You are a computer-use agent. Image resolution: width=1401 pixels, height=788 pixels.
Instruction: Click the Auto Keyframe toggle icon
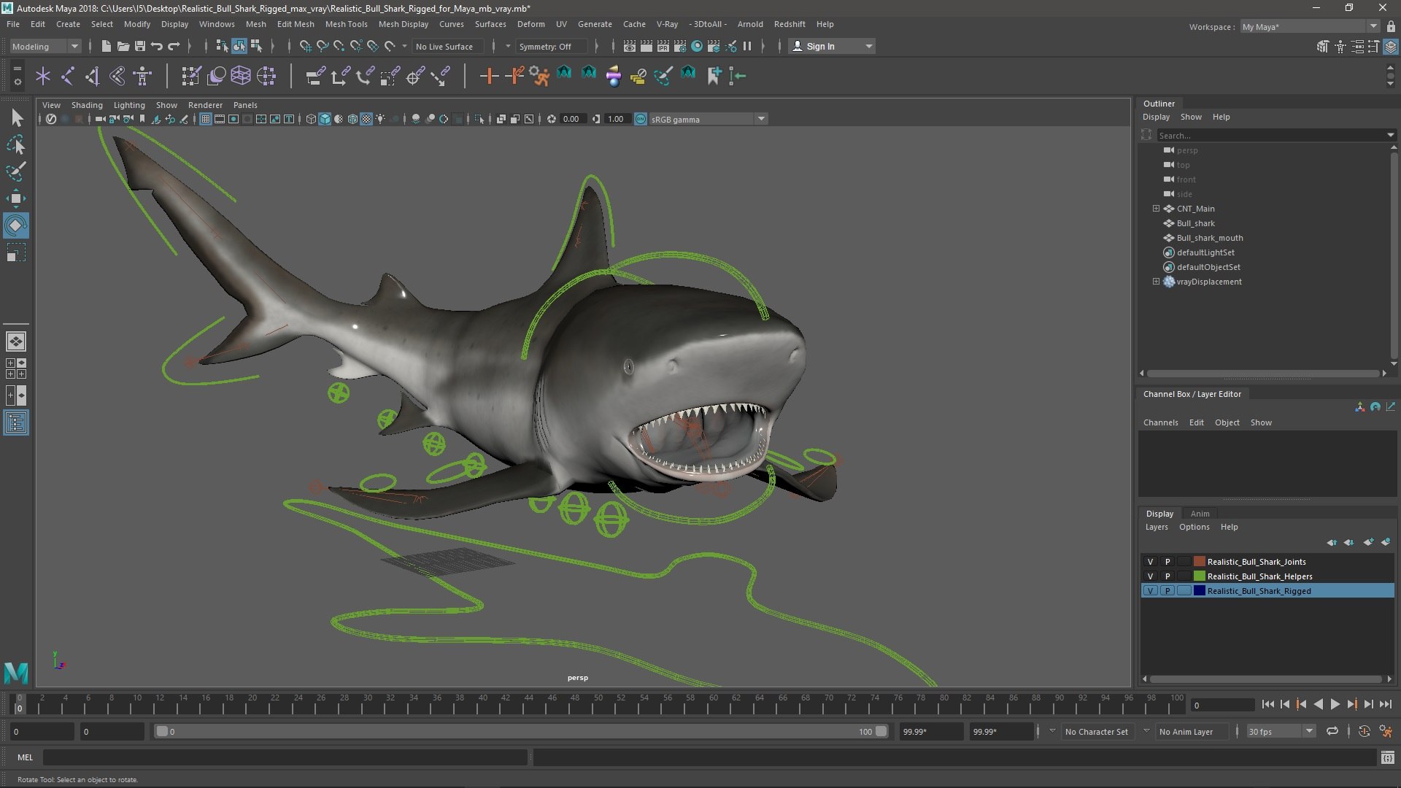1364,731
